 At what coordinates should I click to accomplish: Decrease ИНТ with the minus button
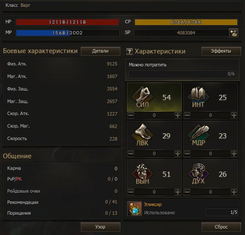[x=187, y=115]
